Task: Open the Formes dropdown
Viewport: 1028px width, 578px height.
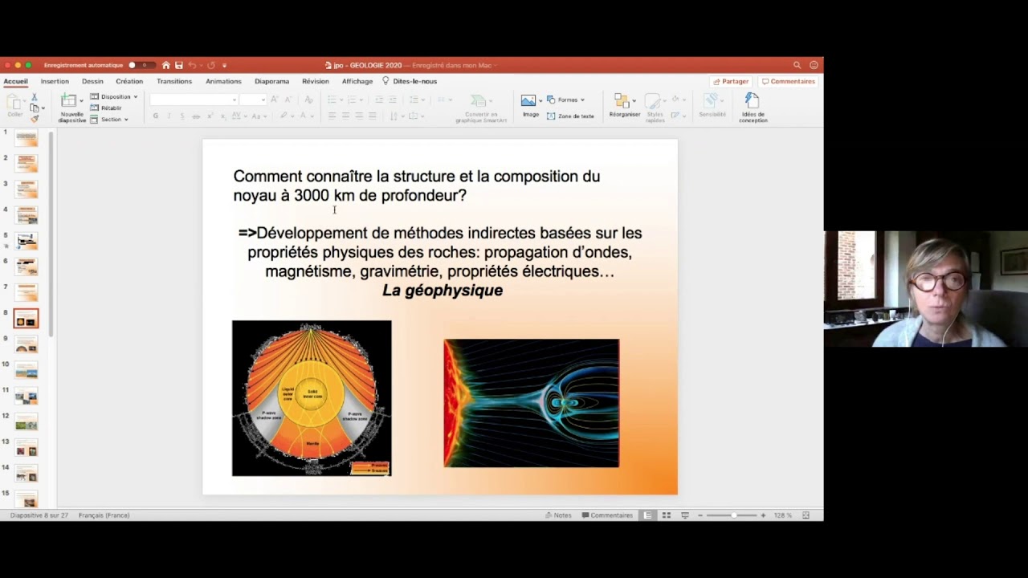Action: tap(566, 100)
